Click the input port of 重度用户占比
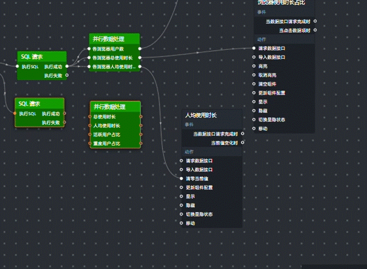Viewport: 367px width, 269px height. tap(90, 143)
